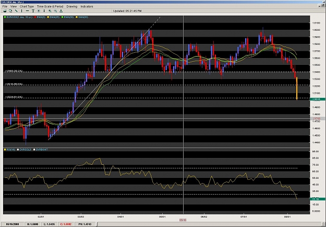Click the SMA(20) legend label
326x227 pixels.
83,17
